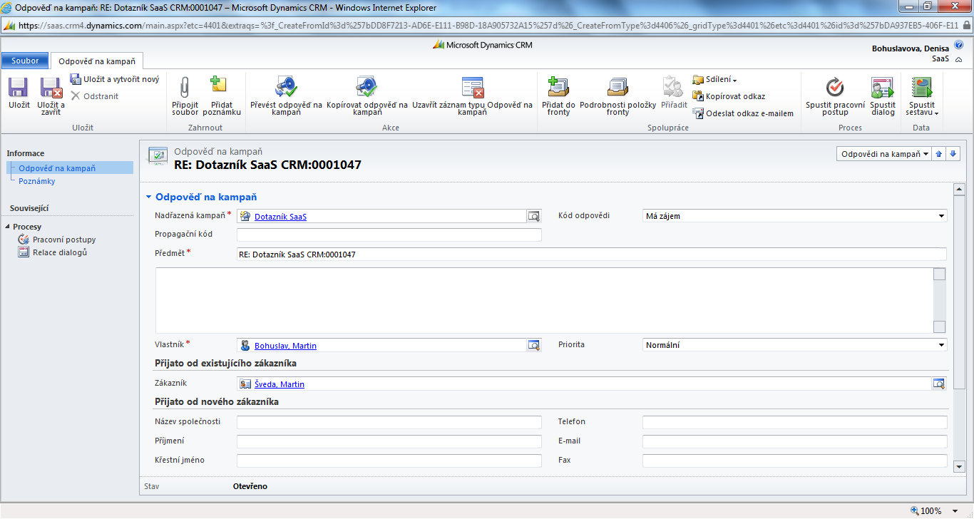Collapse the Odpověď na kampaň form section

coord(148,197)
